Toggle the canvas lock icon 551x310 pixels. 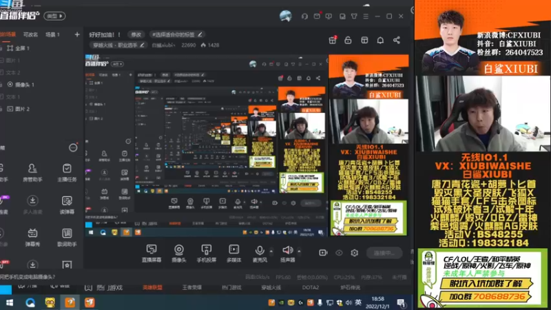click(348, 40)
